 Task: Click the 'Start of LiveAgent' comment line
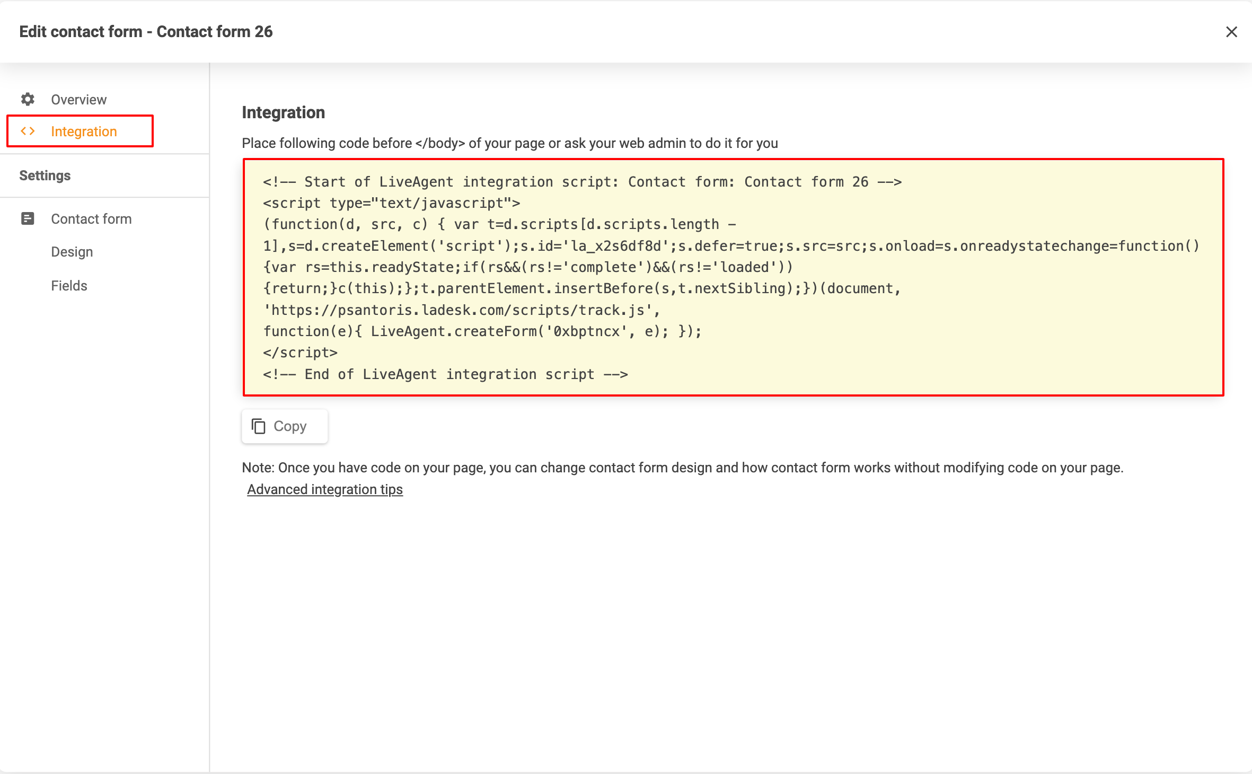[581, 182]
